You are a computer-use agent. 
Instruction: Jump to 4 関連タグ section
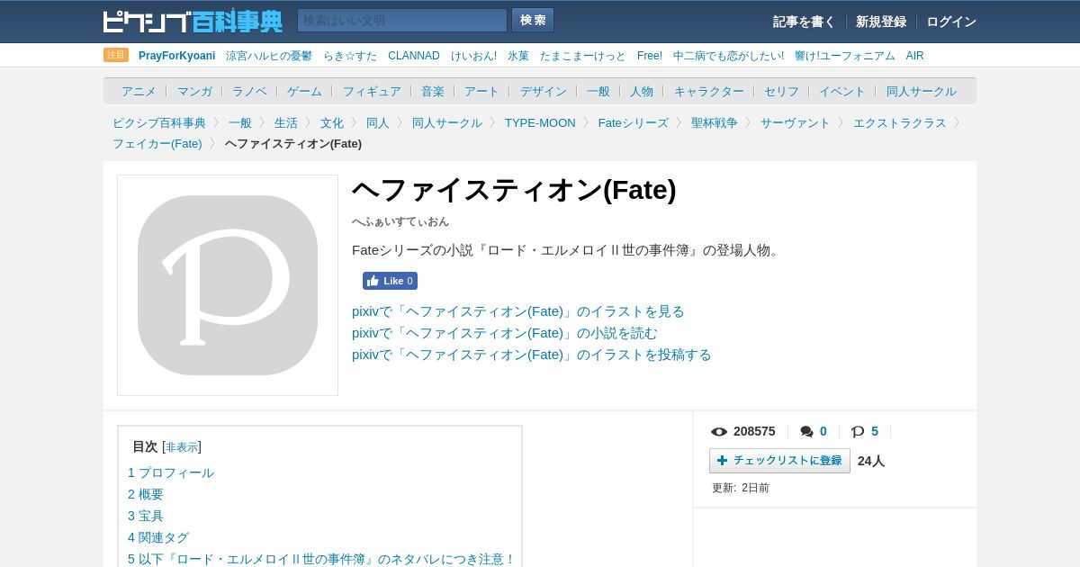[x=158, y=537]
